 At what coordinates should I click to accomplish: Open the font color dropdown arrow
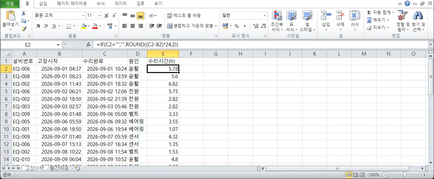(100, 26)
